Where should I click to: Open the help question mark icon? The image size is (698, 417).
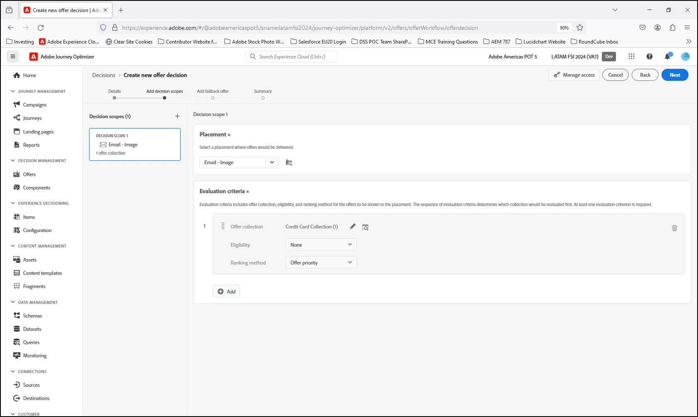[x=650, y=56]
